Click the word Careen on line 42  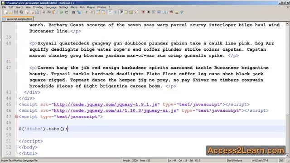pos(46,67)
